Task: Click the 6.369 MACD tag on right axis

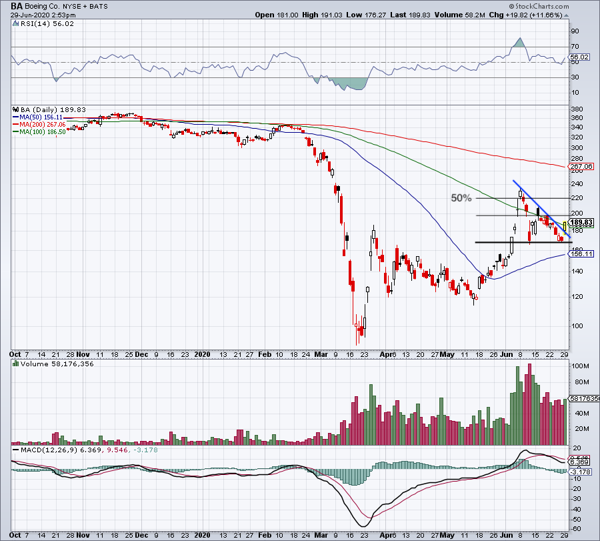Action: click(x=579, y=462)
